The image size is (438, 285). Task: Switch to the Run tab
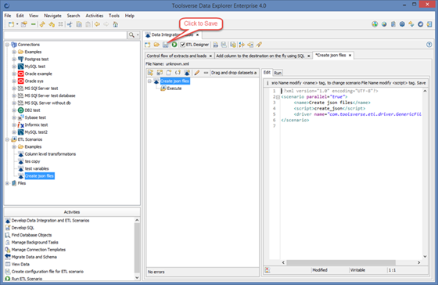coord(278,73)
